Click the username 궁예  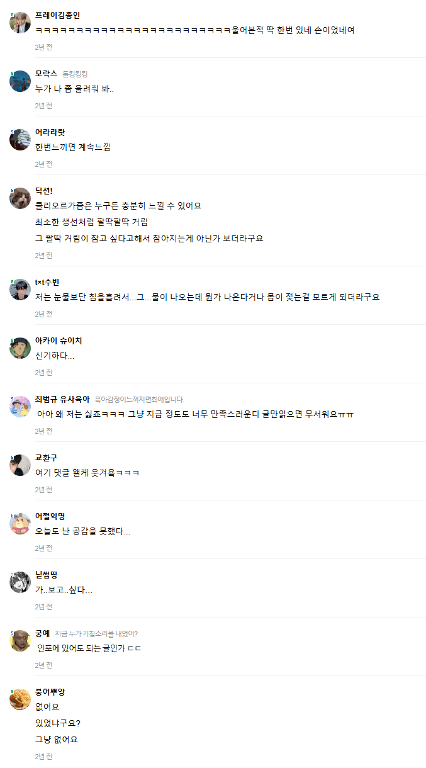click(42, 633)
